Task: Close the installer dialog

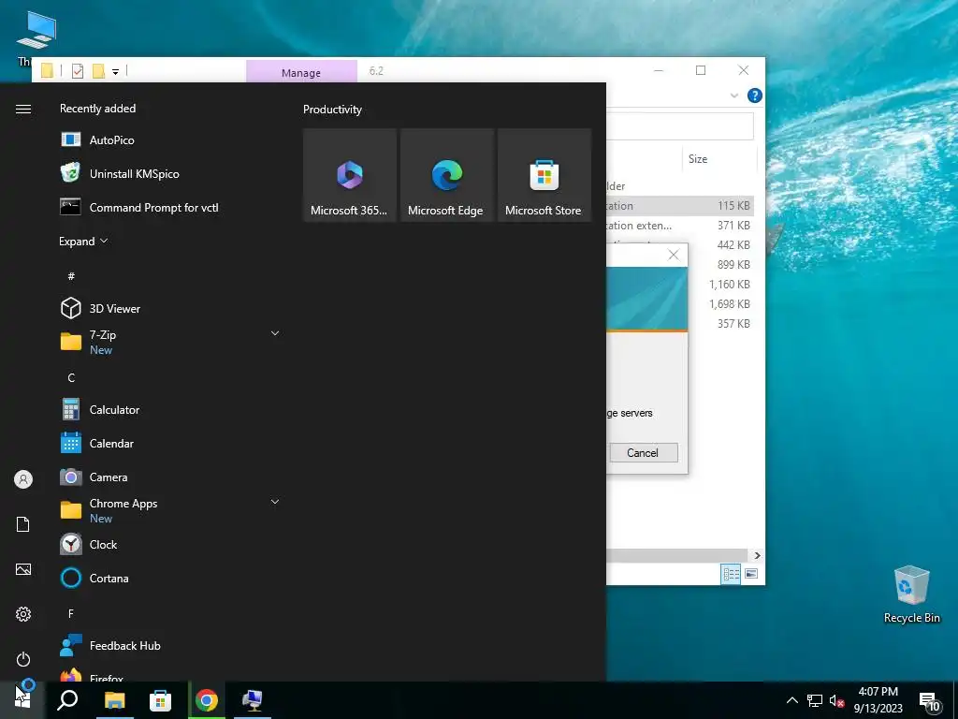Action: pos(674,255)
